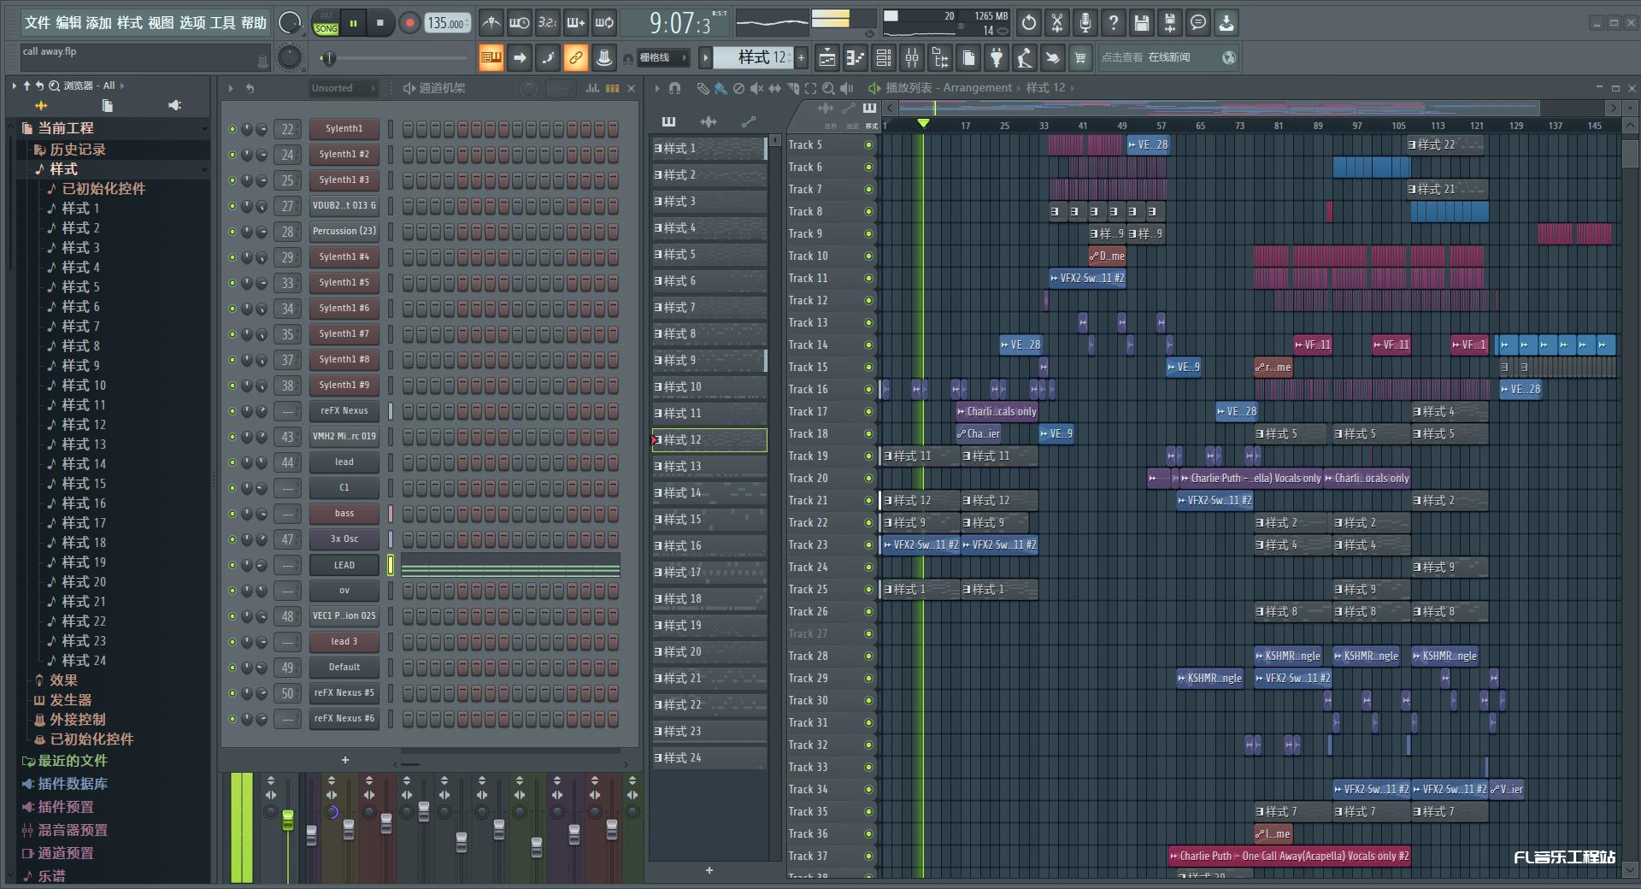The height and width of the screenshot is (889, 1641).
Task: Toggle the loop recording icon
Action: pos(604,23)
